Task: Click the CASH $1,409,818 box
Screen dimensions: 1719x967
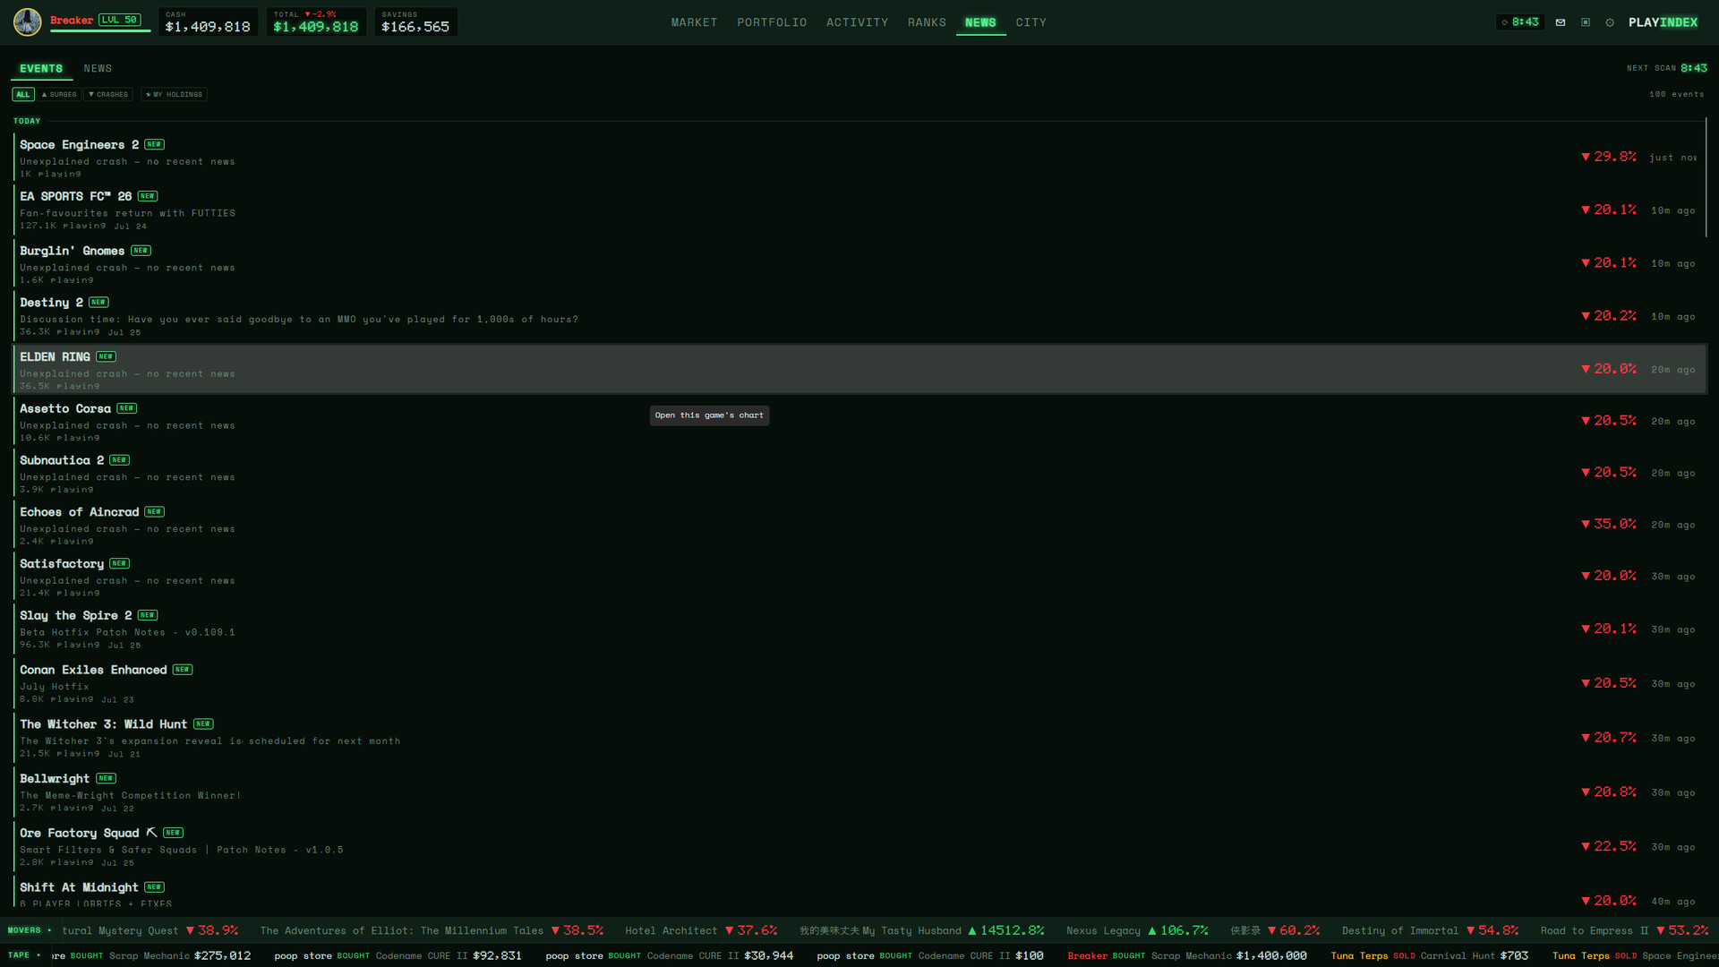Action: tap(208, 21)
